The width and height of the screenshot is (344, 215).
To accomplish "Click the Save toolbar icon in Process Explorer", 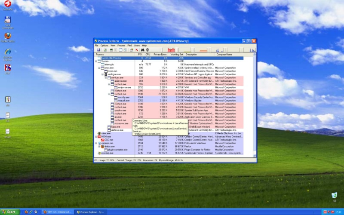I will (x=98, y=50).
